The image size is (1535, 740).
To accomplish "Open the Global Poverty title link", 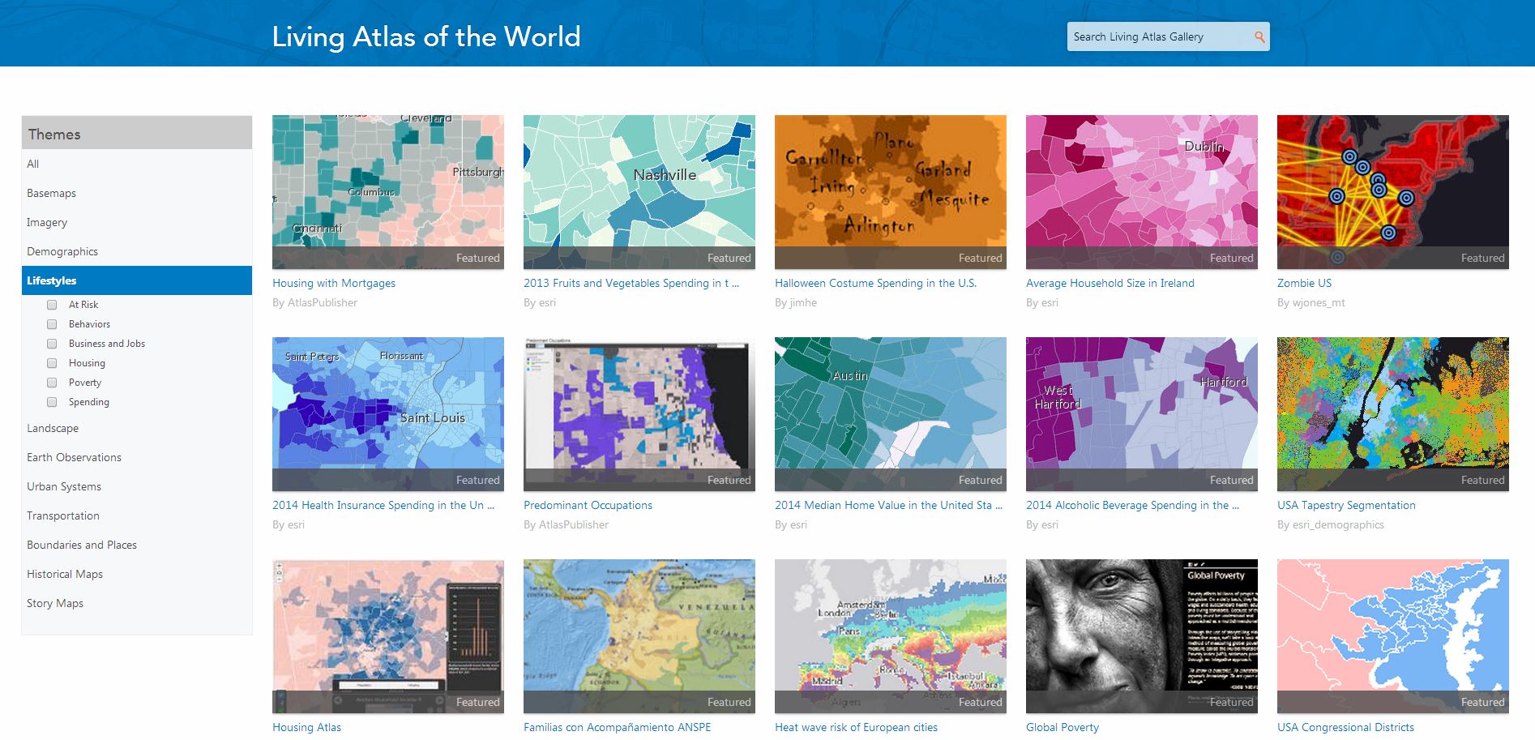I will tap(1063, 727).
